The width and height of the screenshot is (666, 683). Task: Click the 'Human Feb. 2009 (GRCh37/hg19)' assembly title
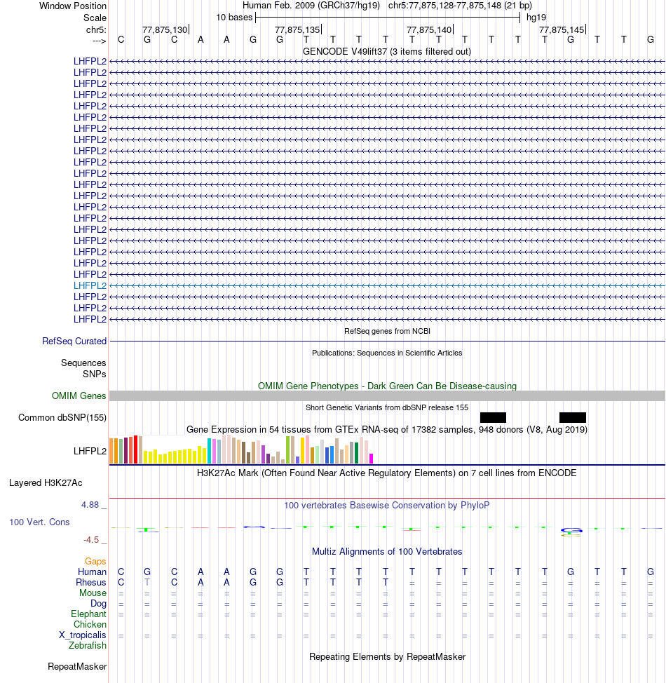click(311, 6)
